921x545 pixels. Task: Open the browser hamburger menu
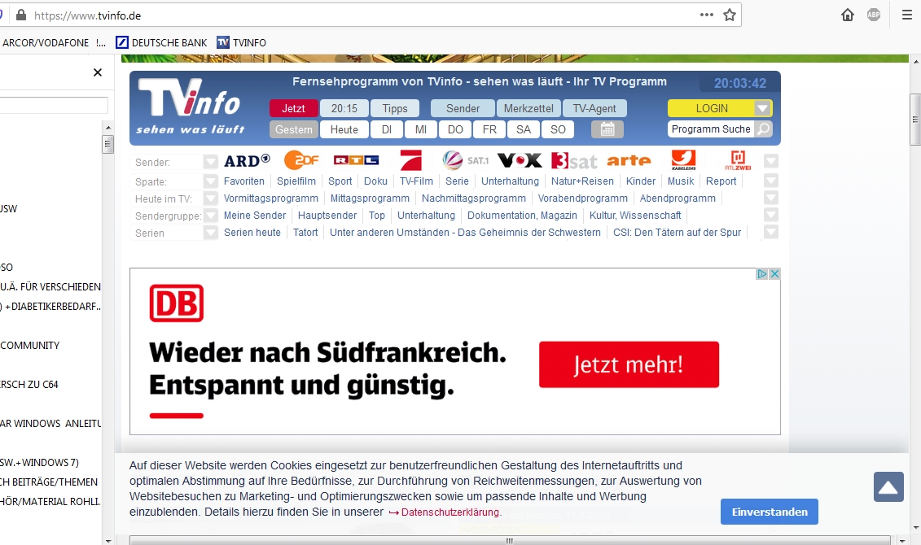coord(907,15)
